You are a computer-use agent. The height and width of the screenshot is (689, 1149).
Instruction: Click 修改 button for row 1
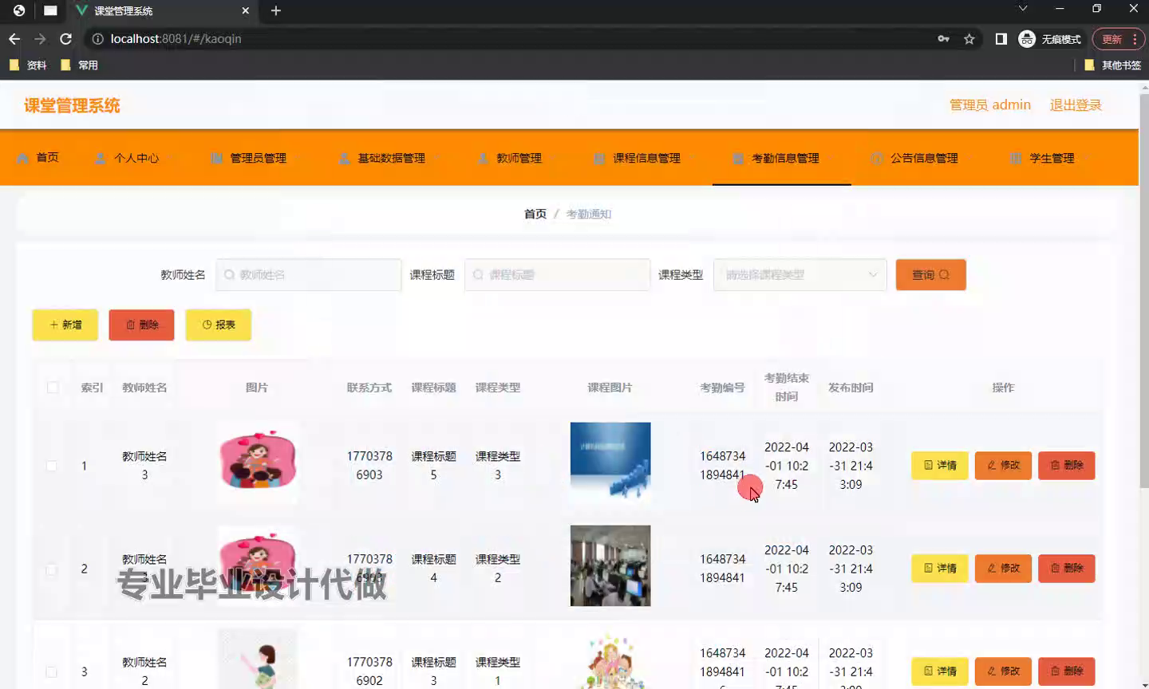click(x=1003, y=465)
